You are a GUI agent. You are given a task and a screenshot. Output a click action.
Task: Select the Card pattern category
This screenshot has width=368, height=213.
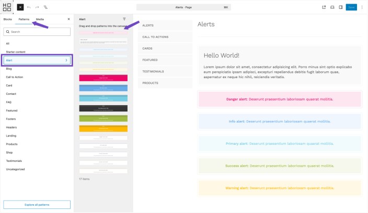click(9, 85)
